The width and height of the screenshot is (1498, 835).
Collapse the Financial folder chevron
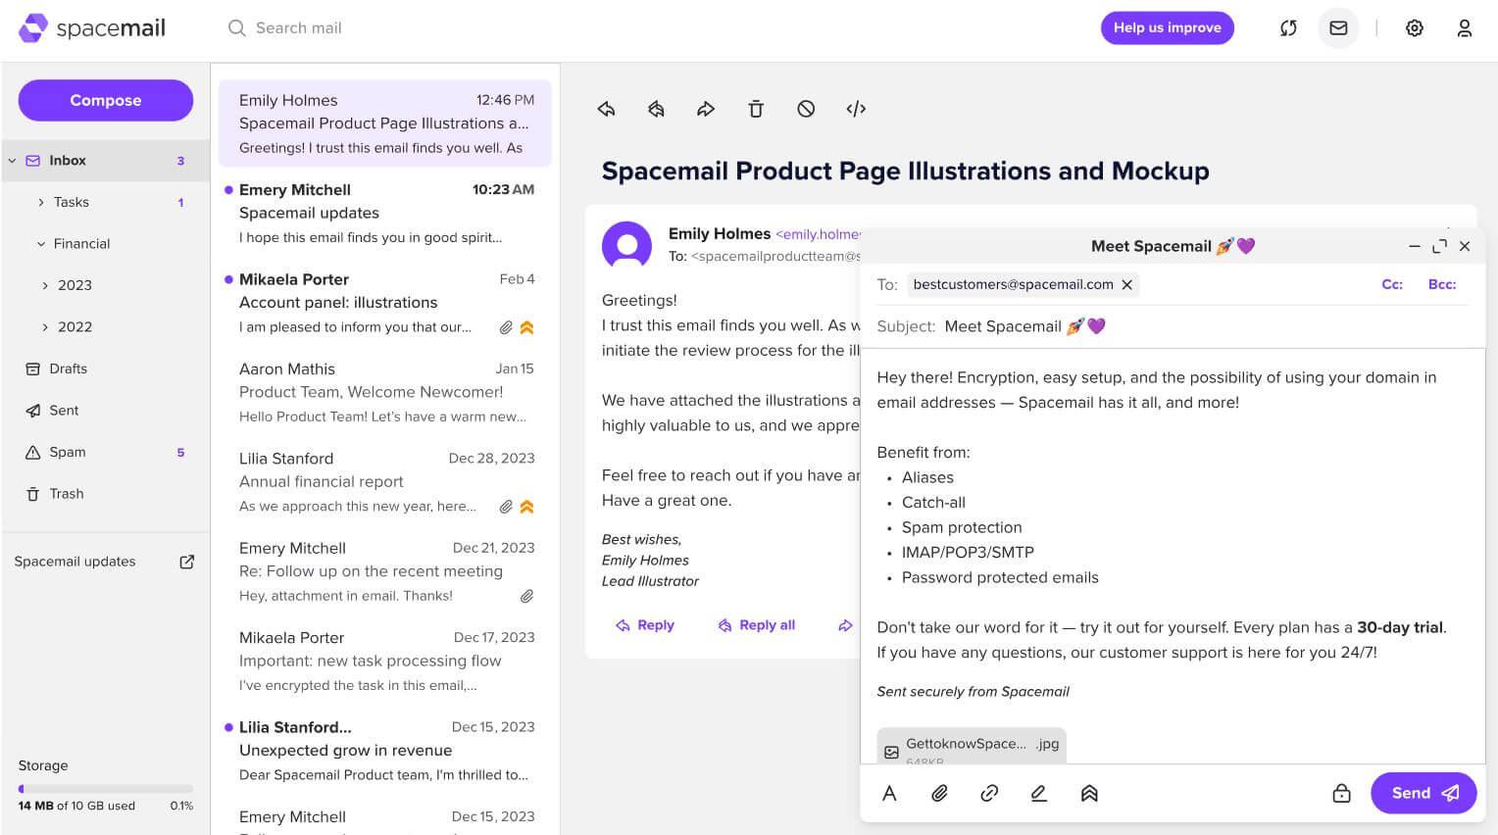[41, 244]
